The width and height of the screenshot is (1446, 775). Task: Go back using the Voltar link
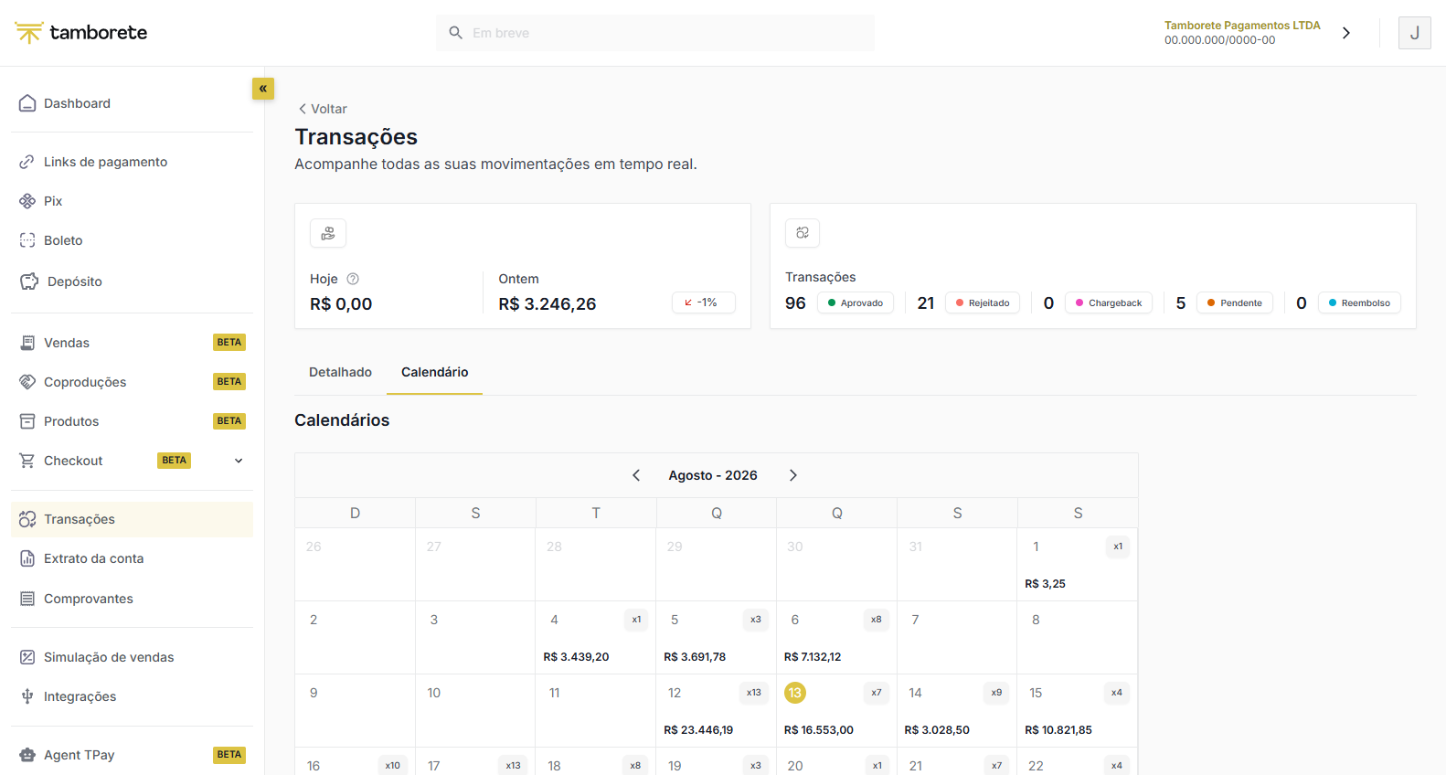(322, 109)
